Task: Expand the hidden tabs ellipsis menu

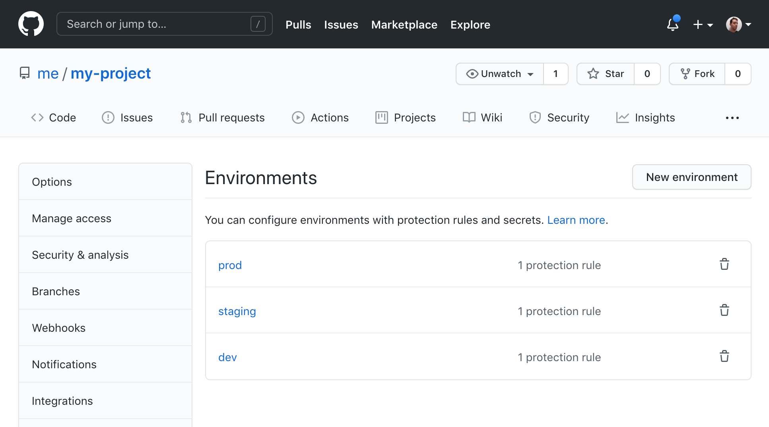Action: click(x=732, y=117)
